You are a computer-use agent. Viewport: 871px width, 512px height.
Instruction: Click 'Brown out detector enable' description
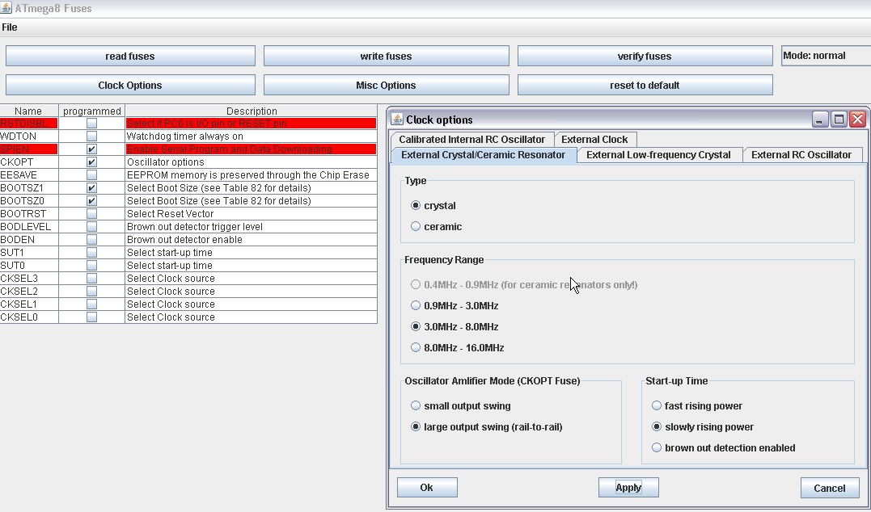(184, 240)
